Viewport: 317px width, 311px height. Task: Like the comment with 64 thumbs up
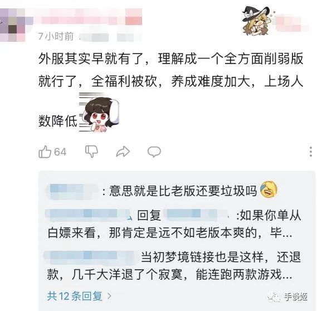(45, 152)
